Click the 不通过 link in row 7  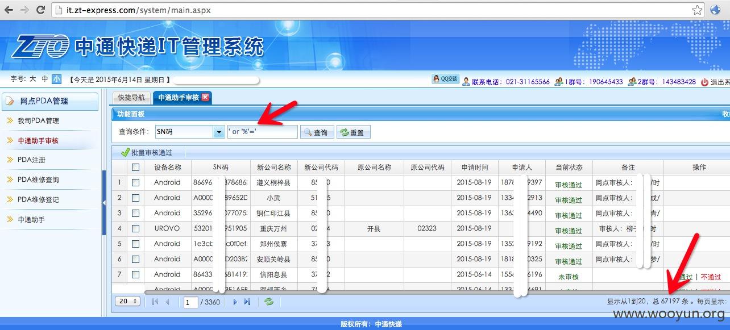[x=711, y=277]
